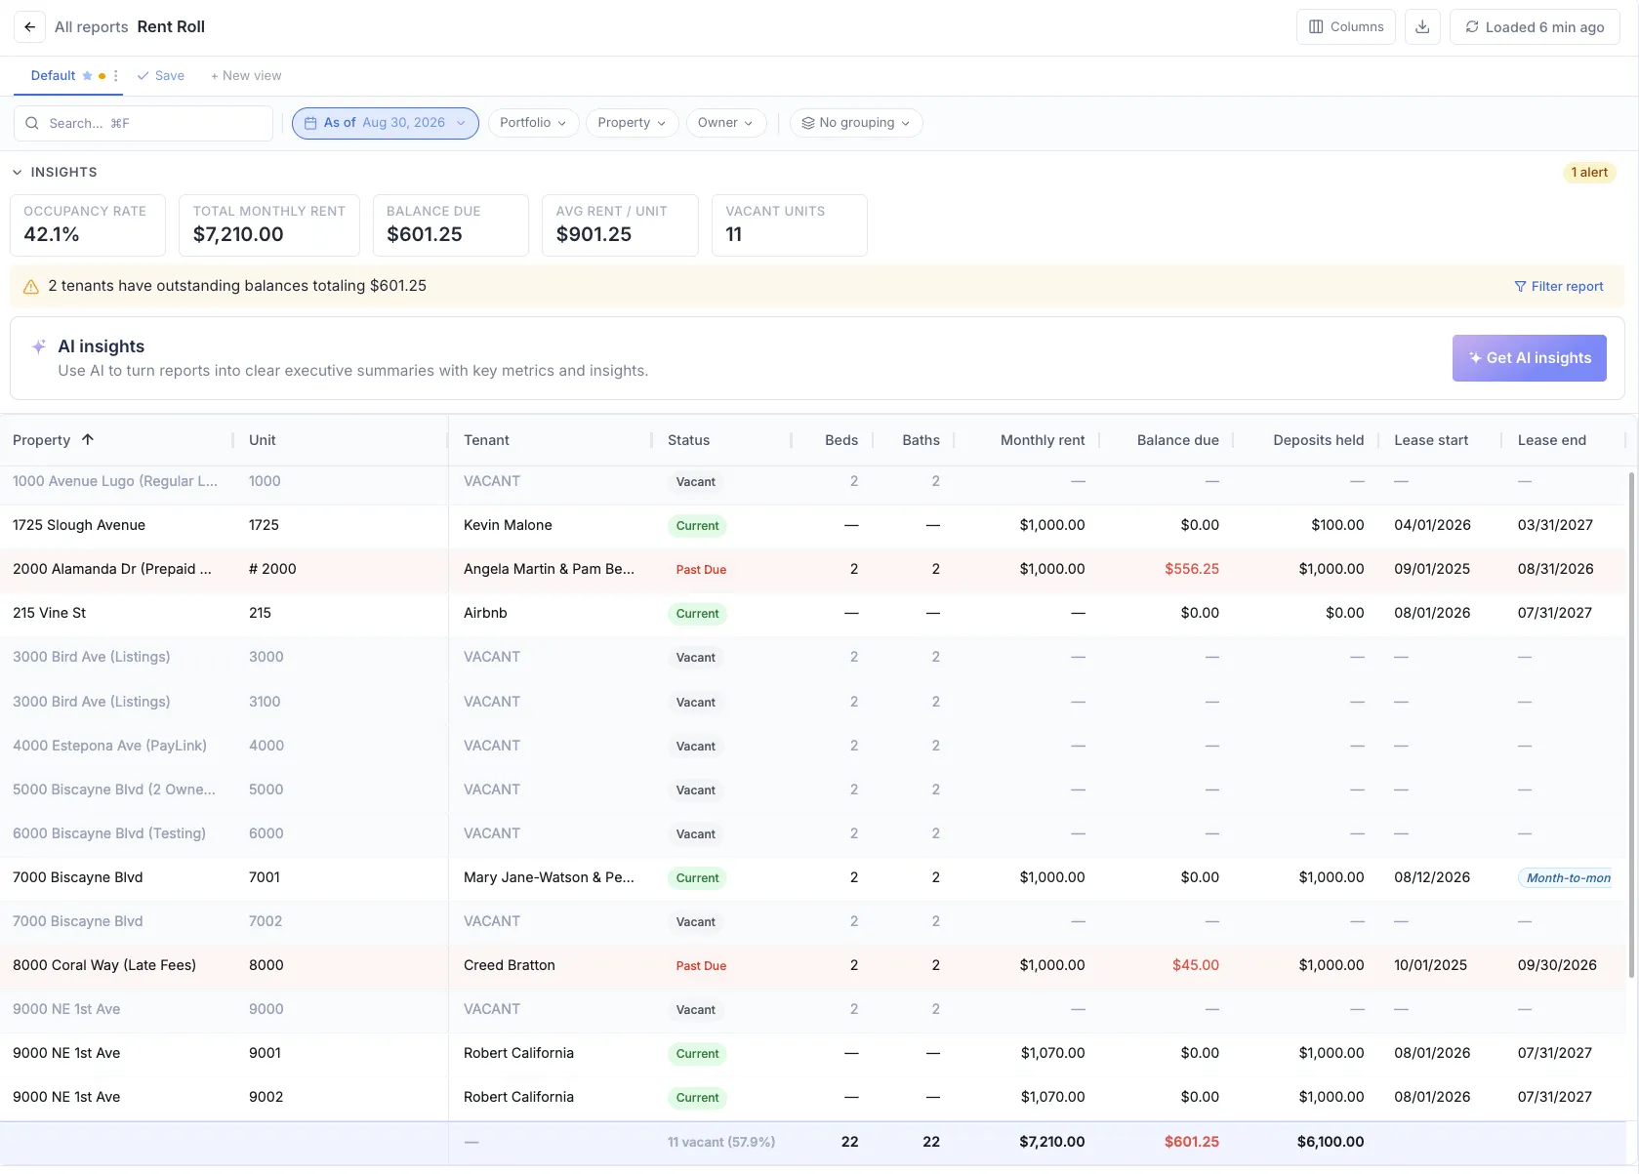Click the Avg Rent / Unit card

point(620,225)
